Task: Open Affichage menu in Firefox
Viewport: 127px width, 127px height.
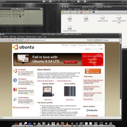Action: (13, 37)
